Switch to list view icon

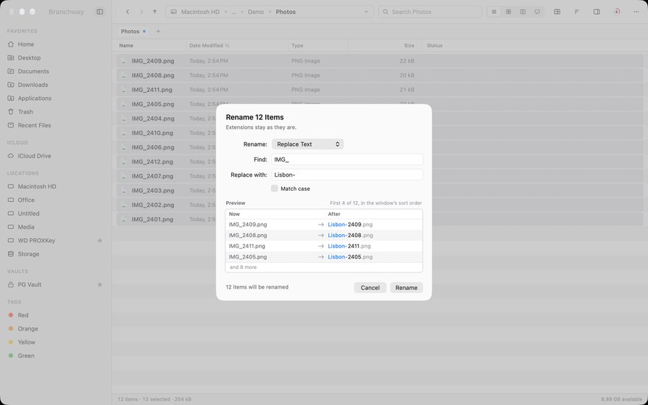tap(494, 12)
